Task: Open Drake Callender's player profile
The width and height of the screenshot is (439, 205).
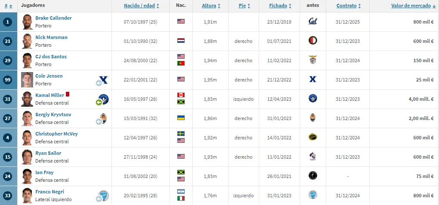Action: point(53,18)
